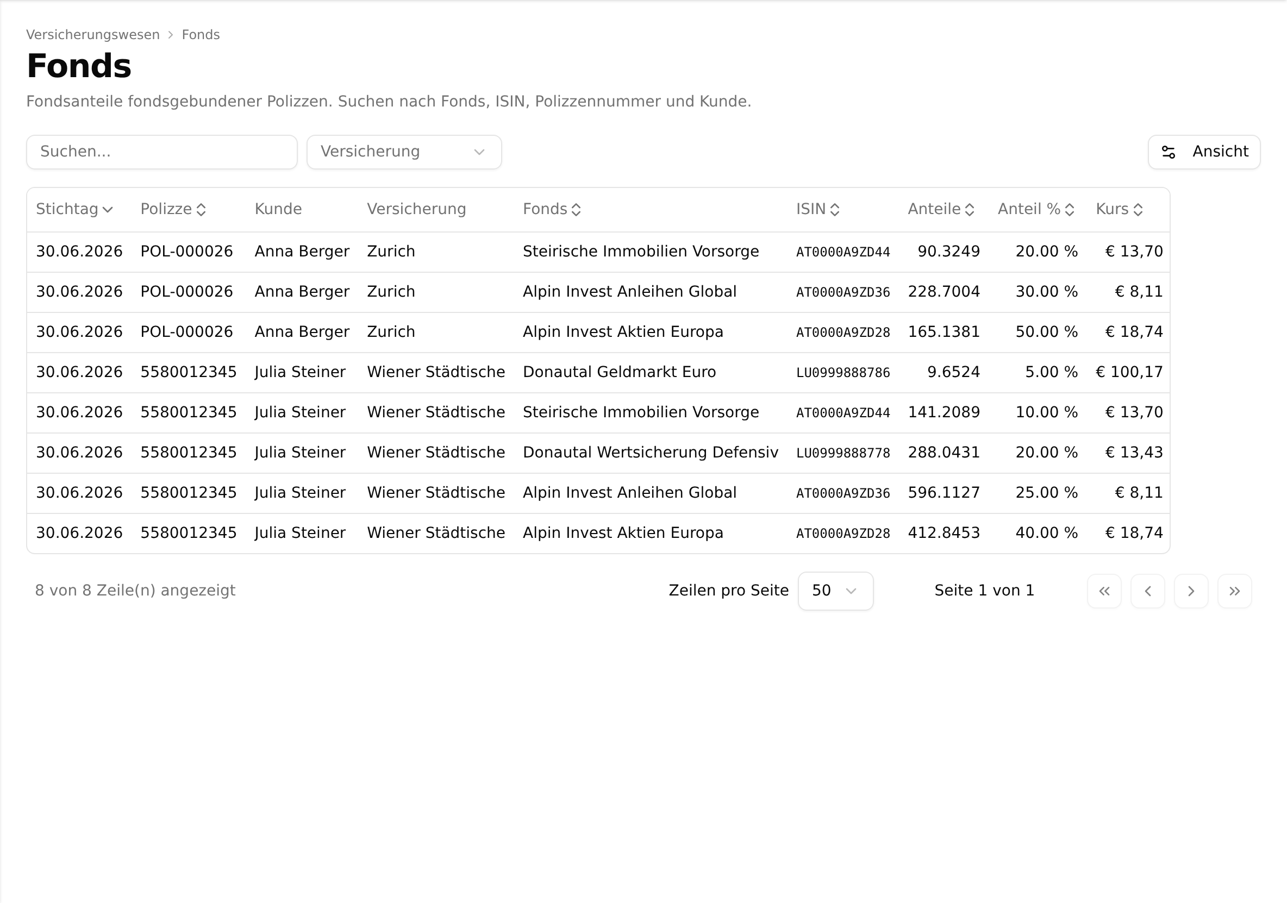1287x903 pixels.
Task: Click the previous page chevron
Action: 1147,591
